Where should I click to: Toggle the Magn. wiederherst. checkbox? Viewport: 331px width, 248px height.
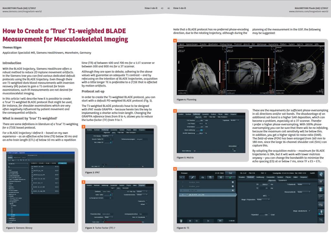(309, 211)
